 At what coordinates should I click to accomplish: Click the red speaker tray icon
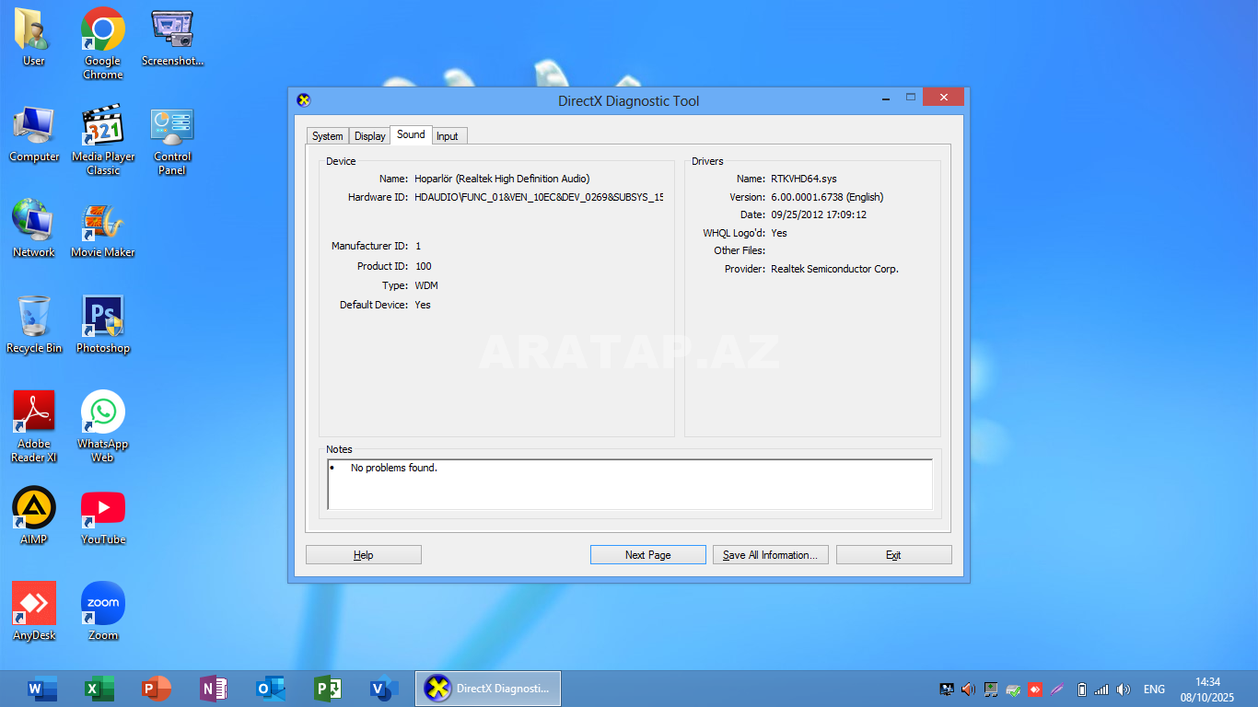[x=968, y=689]
